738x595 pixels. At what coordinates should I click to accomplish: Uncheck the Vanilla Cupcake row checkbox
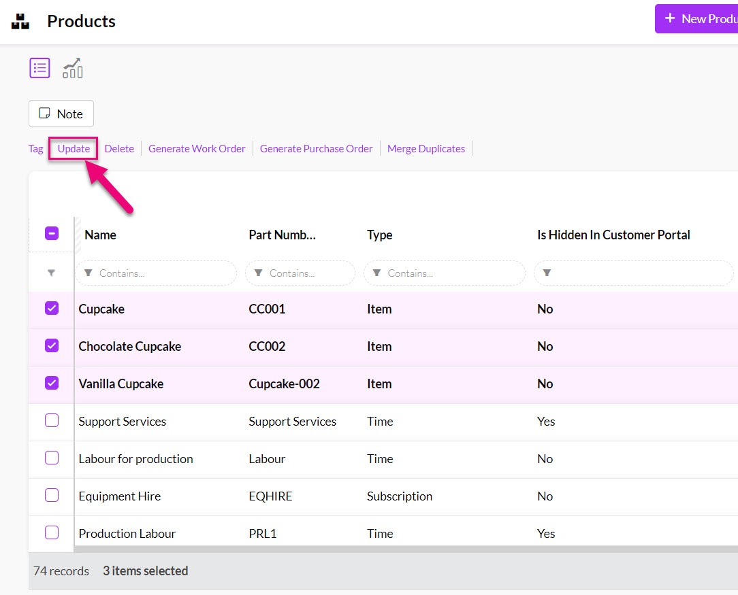pos(52,383)
